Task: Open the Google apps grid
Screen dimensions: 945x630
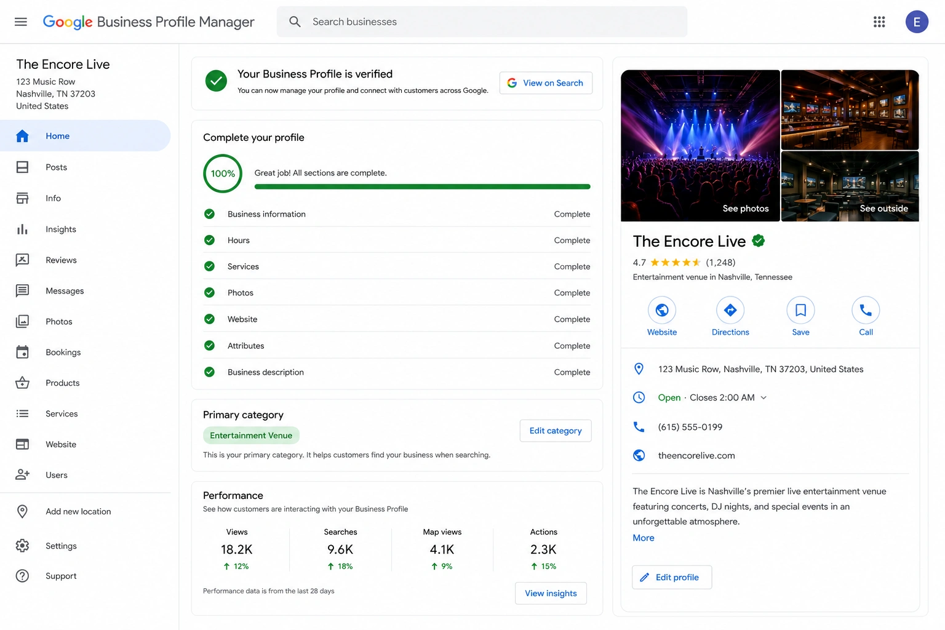Action: point(879,22)
